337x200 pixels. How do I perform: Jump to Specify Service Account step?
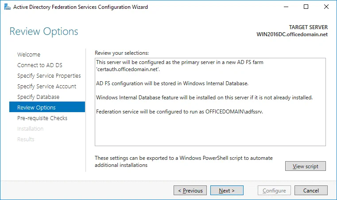coord(46,86)
